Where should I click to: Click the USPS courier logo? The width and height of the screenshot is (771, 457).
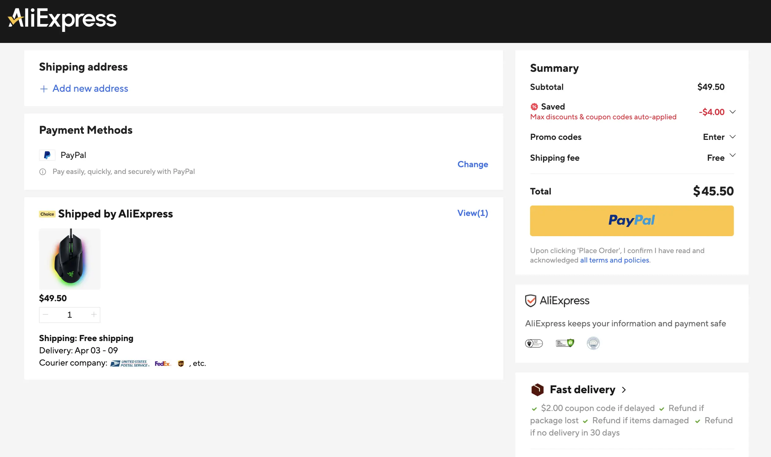tap(130, 363)
